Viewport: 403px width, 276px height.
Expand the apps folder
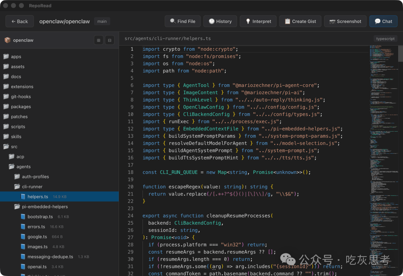pyautogui.click(x=59, y=57)
